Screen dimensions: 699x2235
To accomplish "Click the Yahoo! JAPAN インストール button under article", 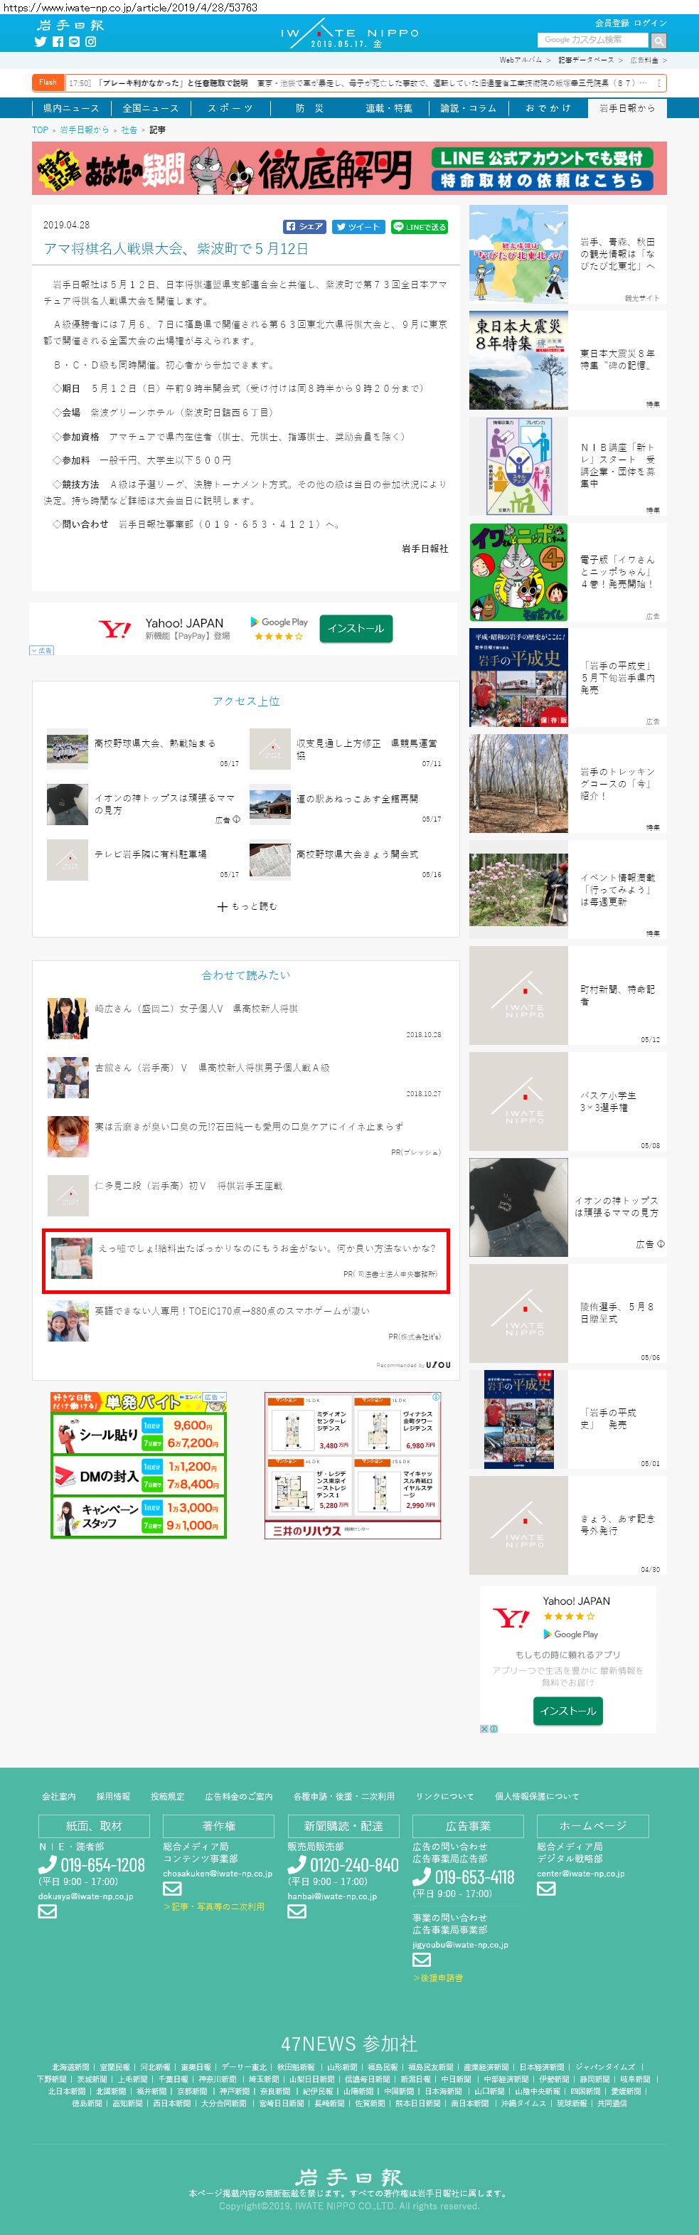I will click(x=356, y=628).
